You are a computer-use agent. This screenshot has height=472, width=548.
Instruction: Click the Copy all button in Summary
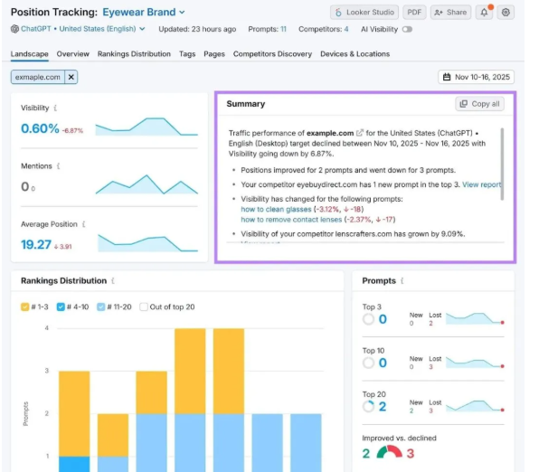pyautogui.click(x=479, y=104)
